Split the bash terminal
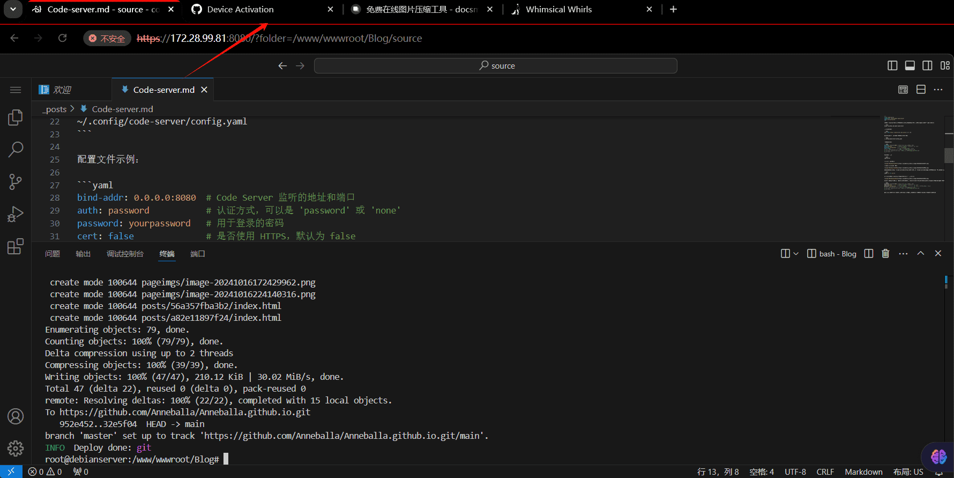Screen dimensions: 954x478 click(x=869, y=253)
